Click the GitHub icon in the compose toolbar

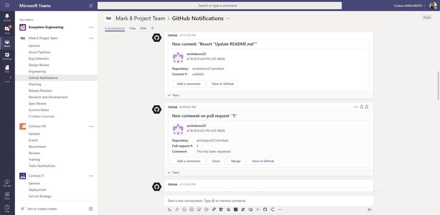click(265, 209)
